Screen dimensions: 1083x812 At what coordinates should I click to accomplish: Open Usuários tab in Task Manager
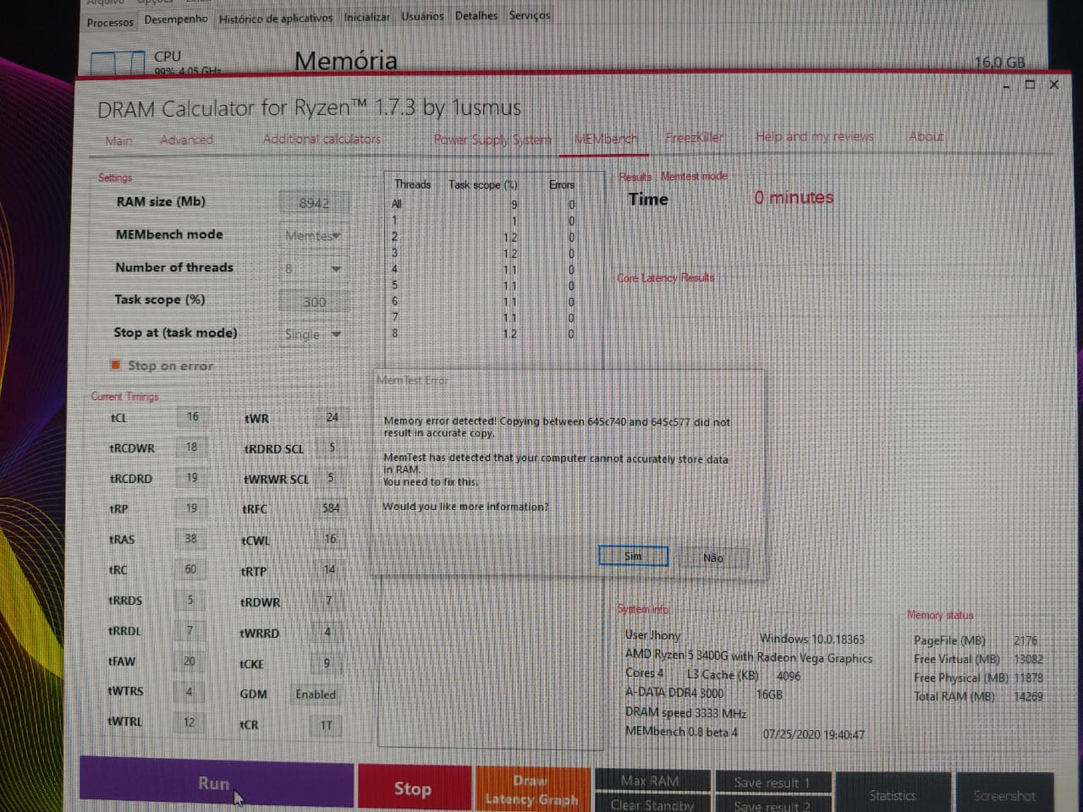(422, 16)
